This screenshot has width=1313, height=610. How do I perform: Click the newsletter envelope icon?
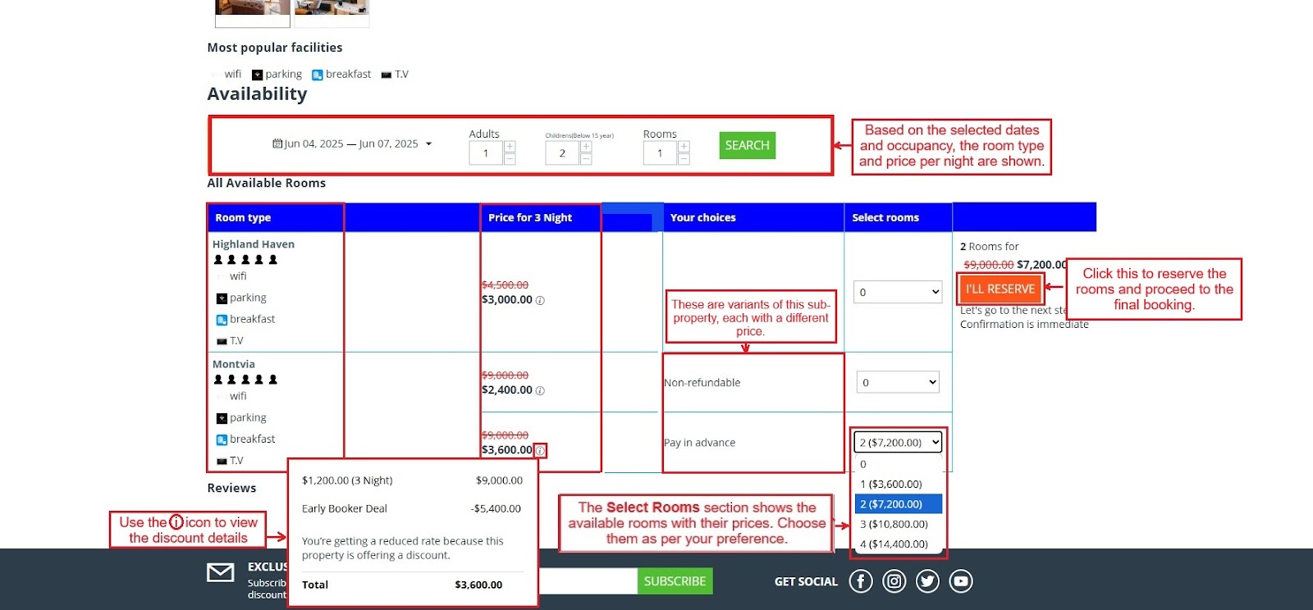220,572
